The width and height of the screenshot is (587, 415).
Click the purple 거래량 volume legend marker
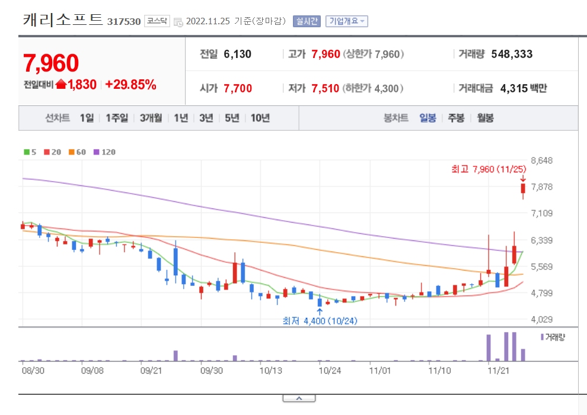pos(542,337)
